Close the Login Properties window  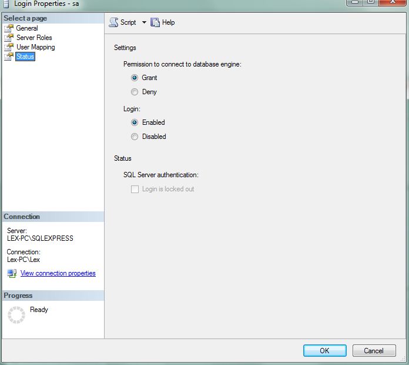(x=393, y=2)
